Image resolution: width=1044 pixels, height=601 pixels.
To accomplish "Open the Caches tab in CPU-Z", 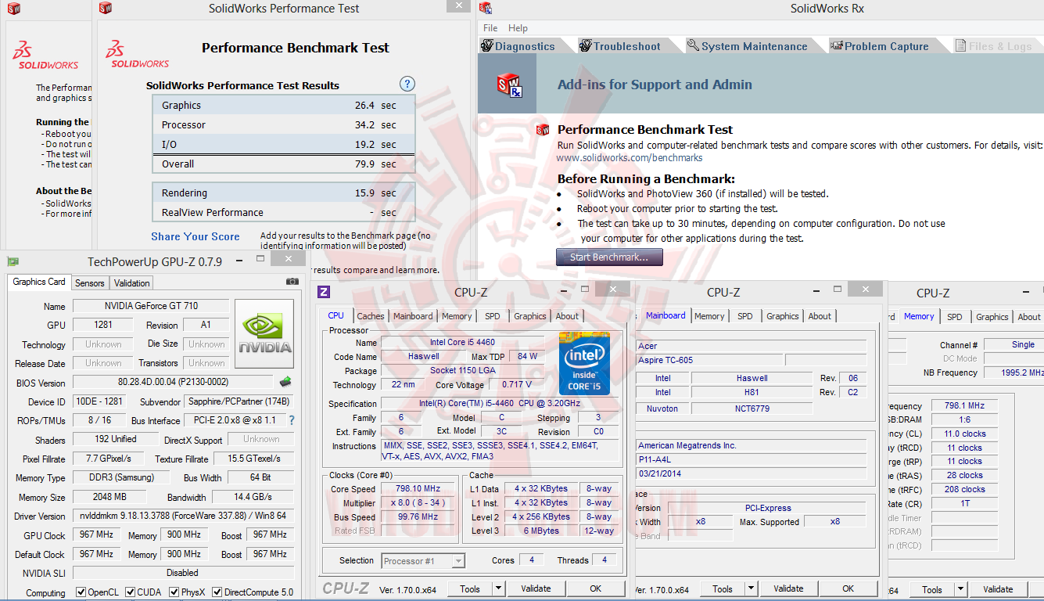I will tap(371, 316).
